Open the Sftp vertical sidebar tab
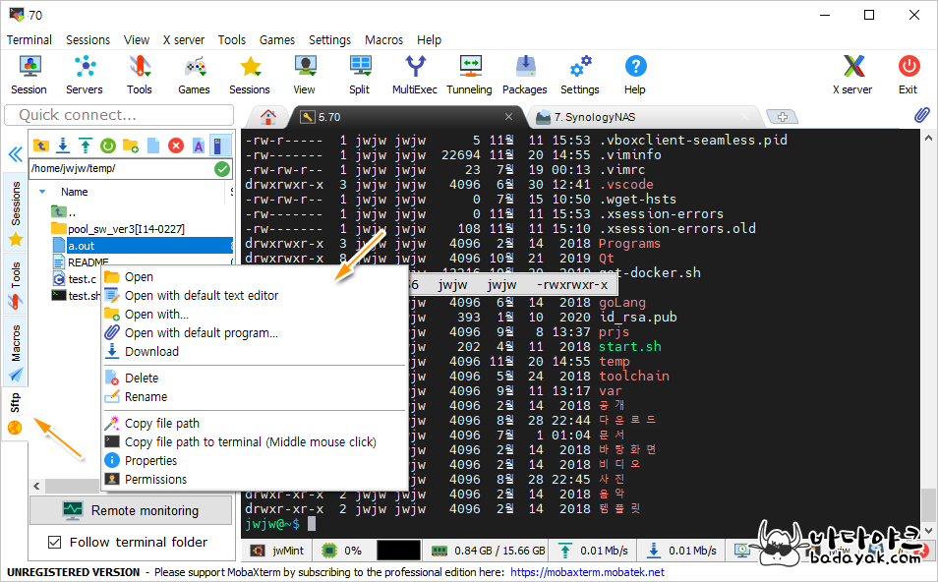Image resolution: width=938 pixels, height=582 pixels. [16, 413]
